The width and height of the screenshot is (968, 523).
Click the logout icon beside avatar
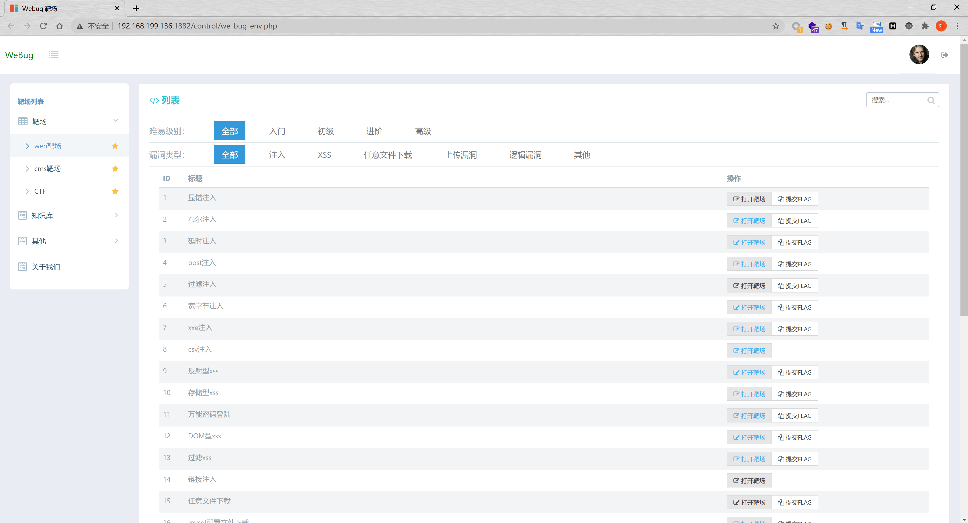click(x=944, y=55)
